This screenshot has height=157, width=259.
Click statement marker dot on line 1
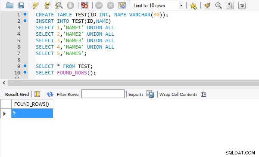tap(25, 14)
